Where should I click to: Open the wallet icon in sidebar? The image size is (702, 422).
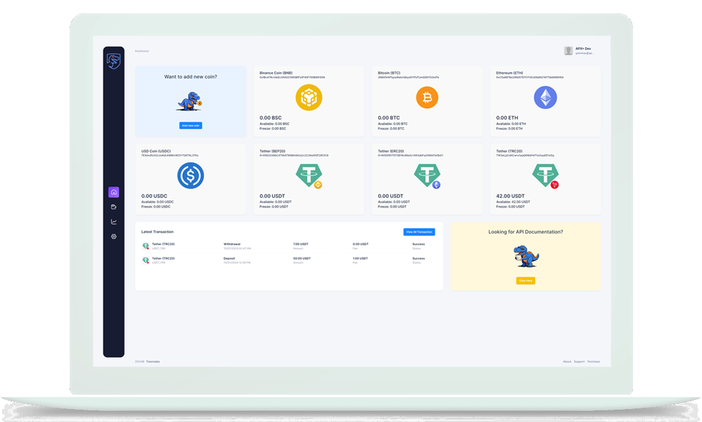click(114, 207)
